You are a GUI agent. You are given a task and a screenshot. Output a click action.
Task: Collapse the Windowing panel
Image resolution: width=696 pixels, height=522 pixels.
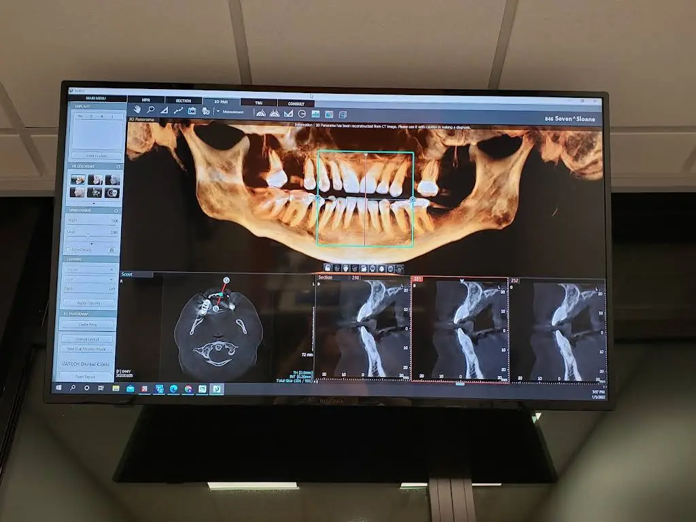(x=116, y=211)
